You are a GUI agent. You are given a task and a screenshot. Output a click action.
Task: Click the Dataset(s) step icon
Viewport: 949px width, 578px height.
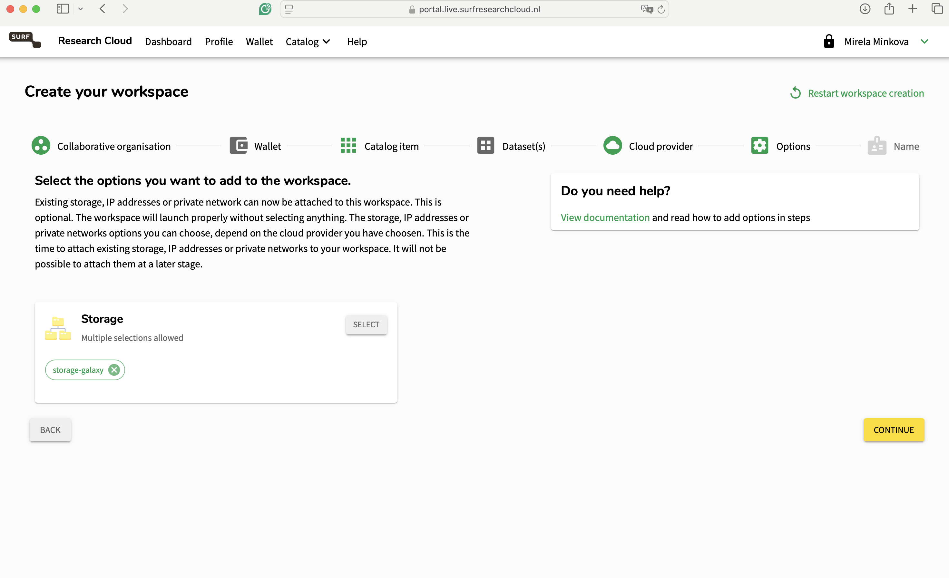click(486, 146)
